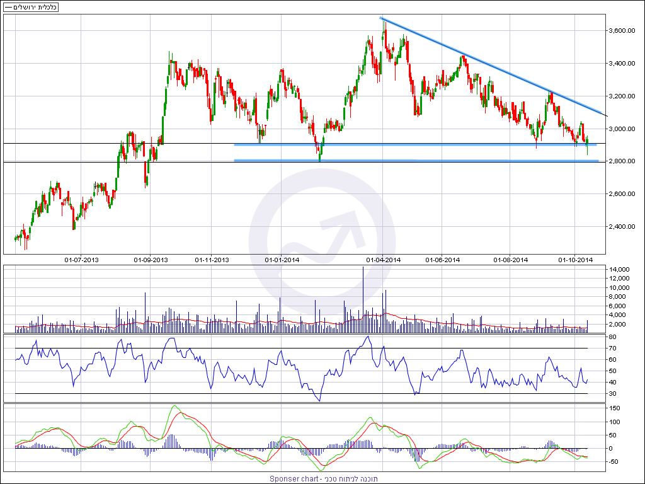Select the 01-07-2013 date axis label
The height and width of the screenshot is (484, 645).
(82, 260)
